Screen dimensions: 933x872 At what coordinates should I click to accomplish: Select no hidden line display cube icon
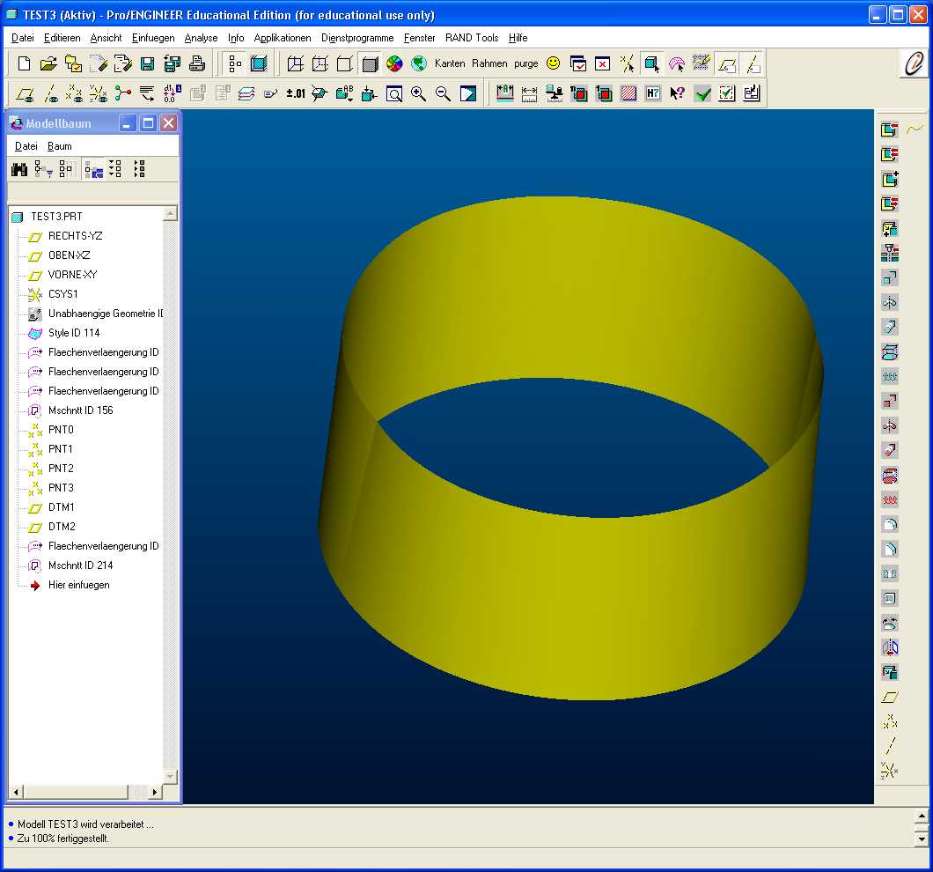(x=344, y=63)
